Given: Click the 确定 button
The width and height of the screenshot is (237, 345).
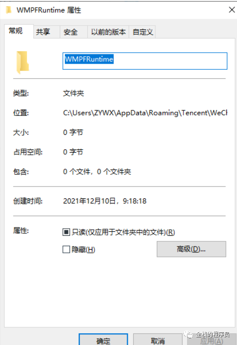Looking at the screenshot, I should [103, 340].
